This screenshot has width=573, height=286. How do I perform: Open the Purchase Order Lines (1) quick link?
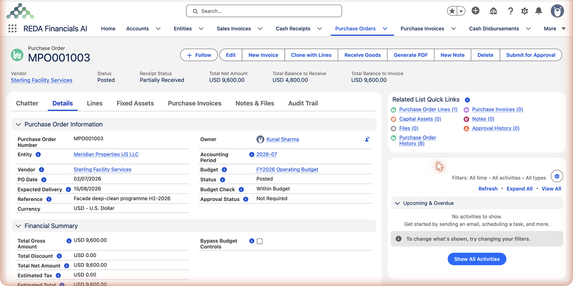point(428,109)
